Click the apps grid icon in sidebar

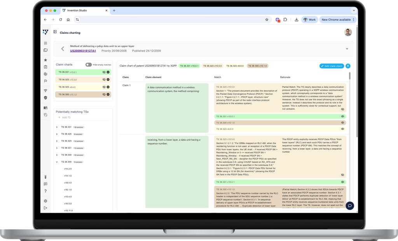tap(45, 43)
